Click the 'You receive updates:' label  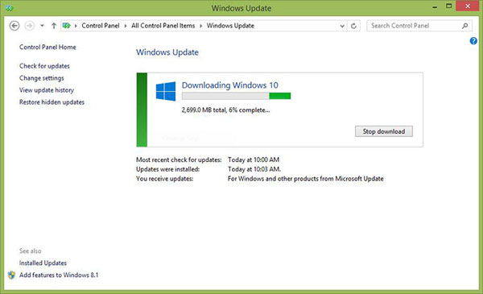coord(165,179)
